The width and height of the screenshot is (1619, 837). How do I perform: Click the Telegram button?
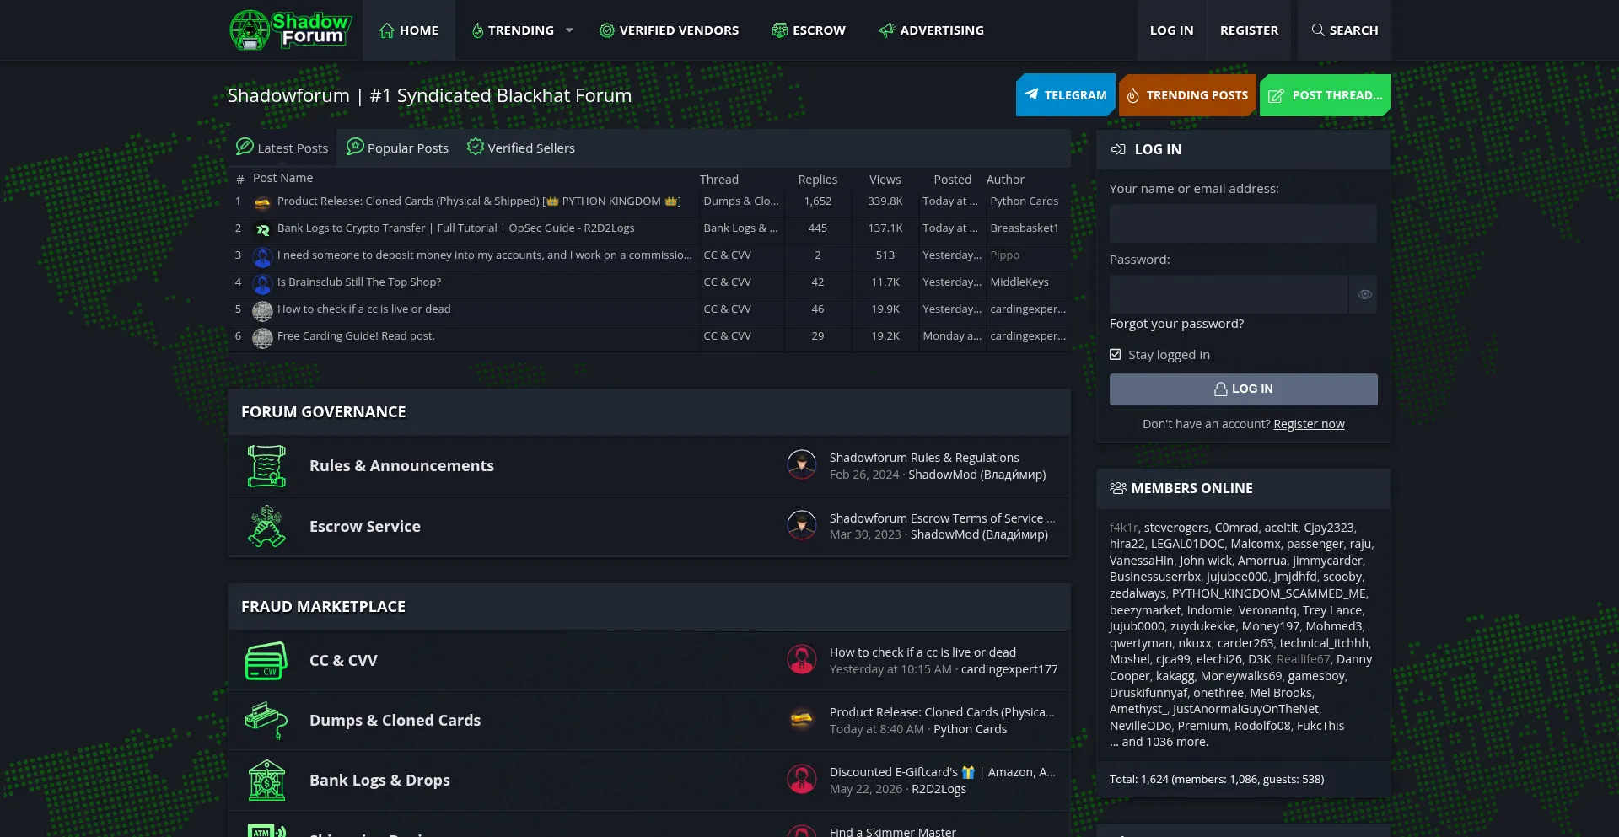click(x=1066, y=95)
